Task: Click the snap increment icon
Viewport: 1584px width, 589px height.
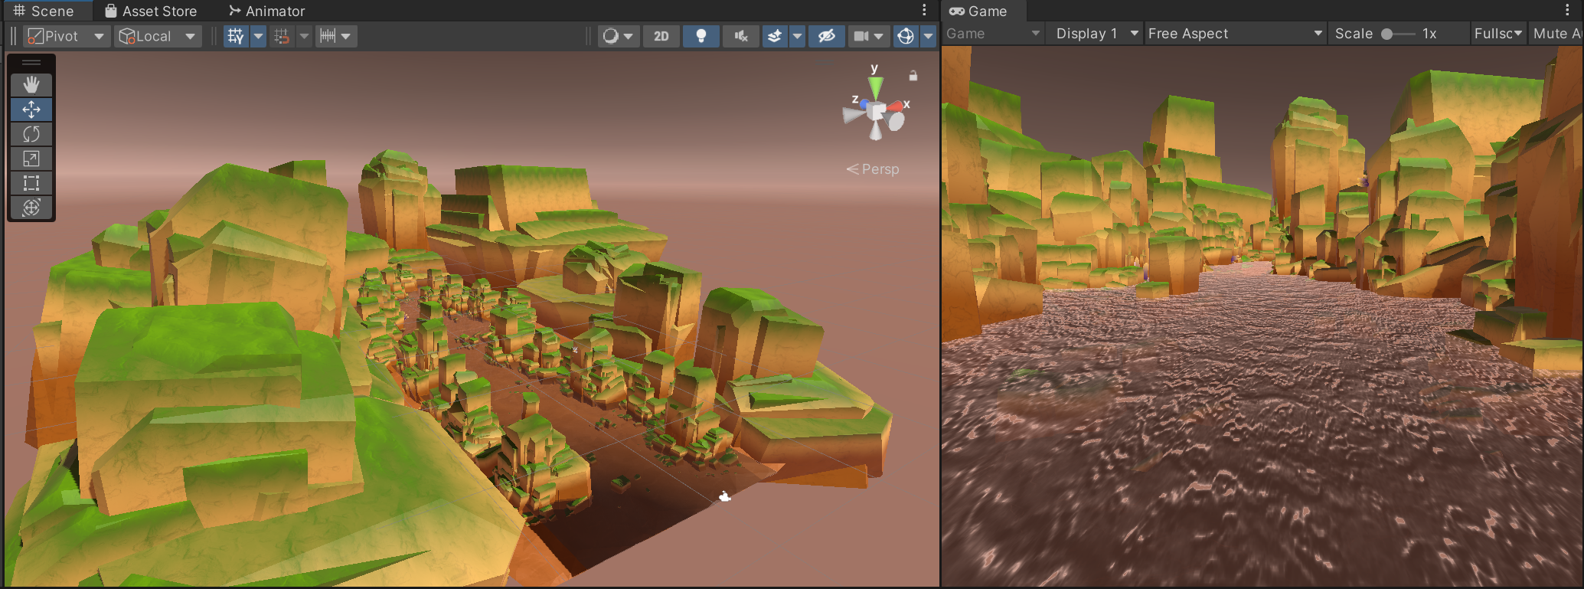Action: pyautogui.click(x=328, y=36)
